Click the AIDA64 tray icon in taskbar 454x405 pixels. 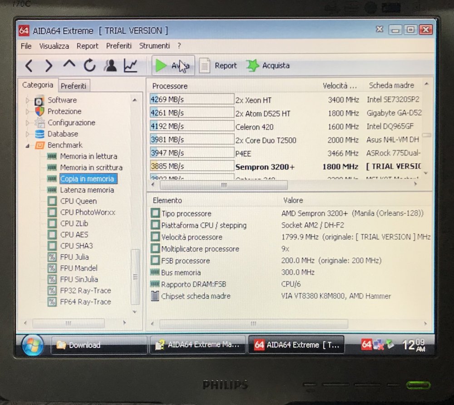tap(366, 345)
